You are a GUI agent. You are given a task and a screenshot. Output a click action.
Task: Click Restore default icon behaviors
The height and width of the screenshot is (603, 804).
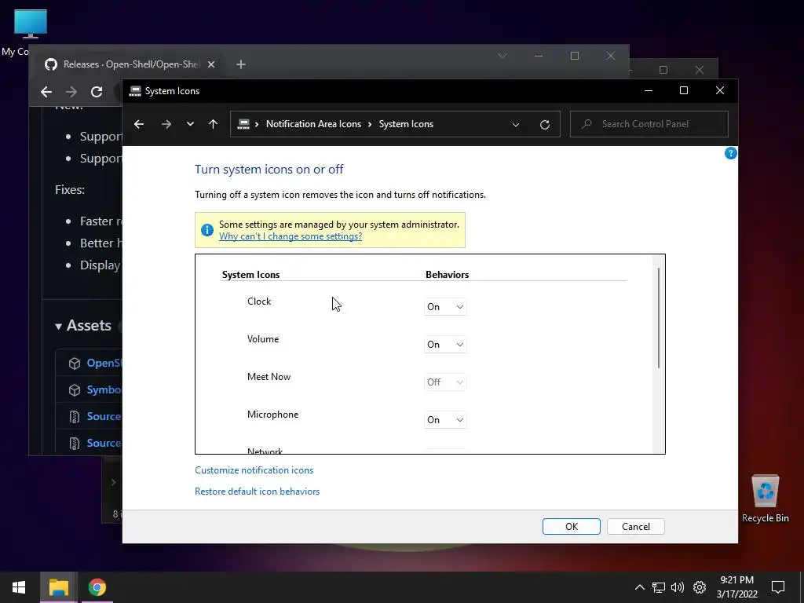pos(257,492)
